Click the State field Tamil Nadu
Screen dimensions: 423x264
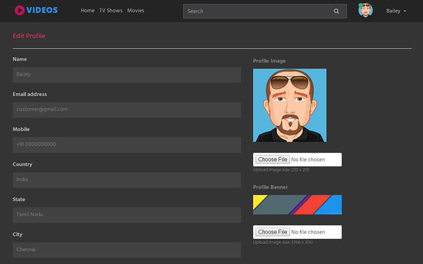[x=127, y=215]
